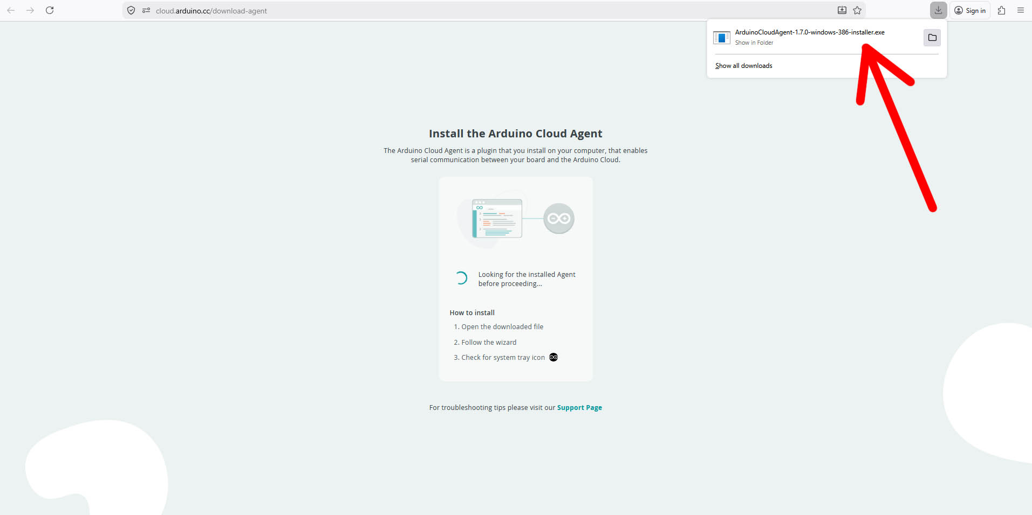Click step '2. Follow the wizard'
This screenshot has width=1032, height=515.
[x=485, y=343]
